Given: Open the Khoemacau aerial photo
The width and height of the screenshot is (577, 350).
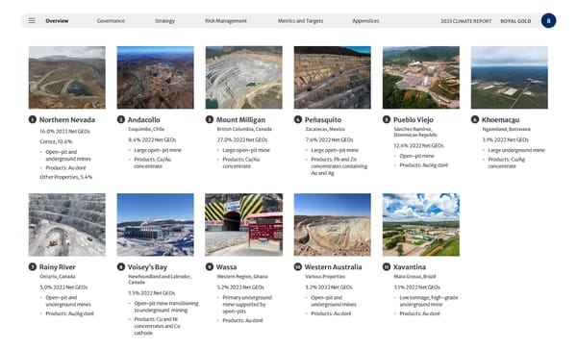Looking at the screenshot, I should tap(510, 77).
